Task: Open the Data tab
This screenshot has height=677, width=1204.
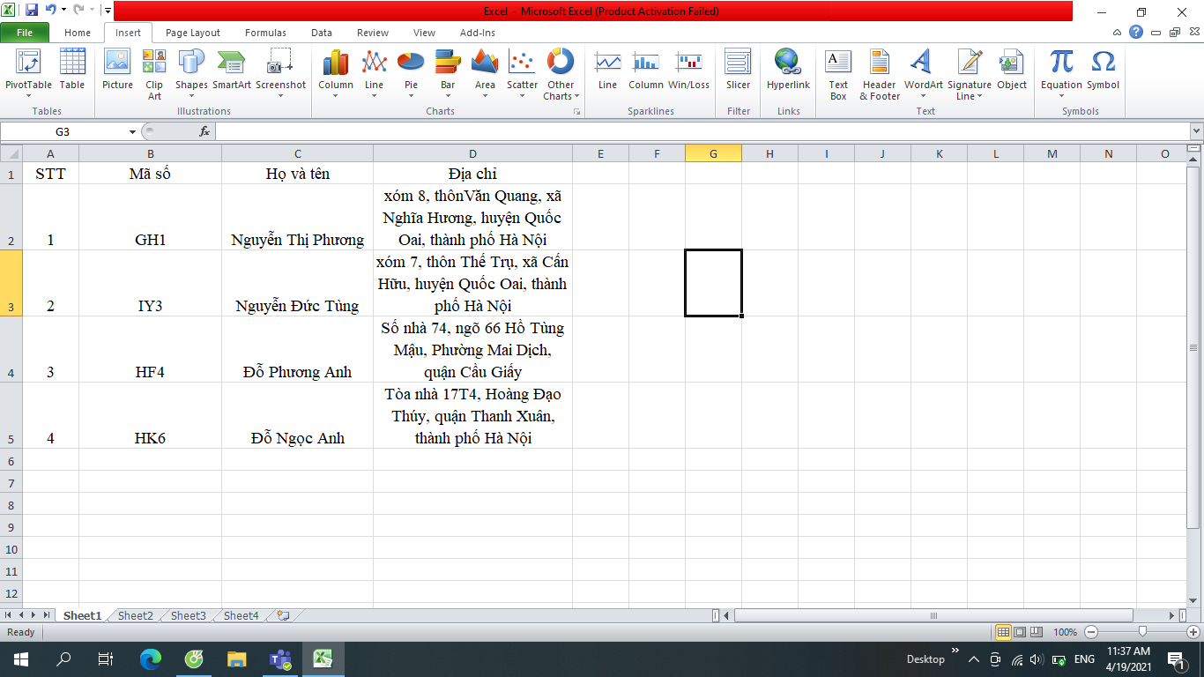Action: tap(322, 33)
